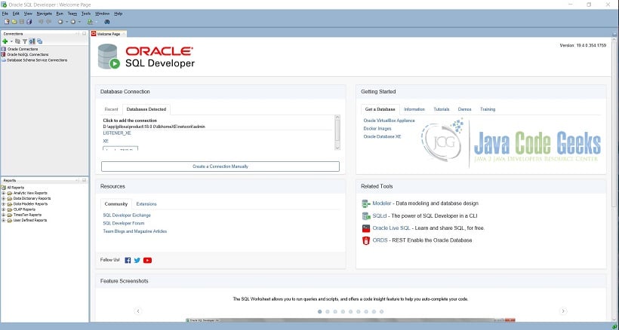The image size is (619, 330).
Task: Click the Facebook icon next to Follow Us
Action: pyautogui.click(x=128, y=260)
